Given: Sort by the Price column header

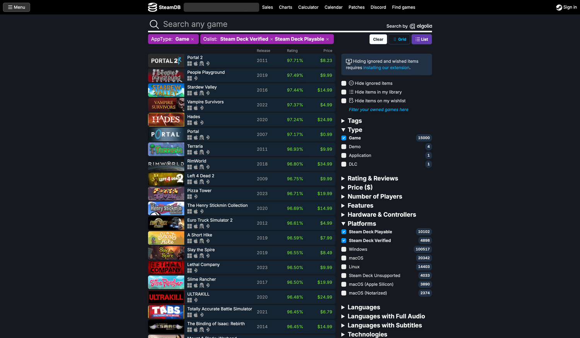Looking at the screenshot, I should tap(328, 51).
